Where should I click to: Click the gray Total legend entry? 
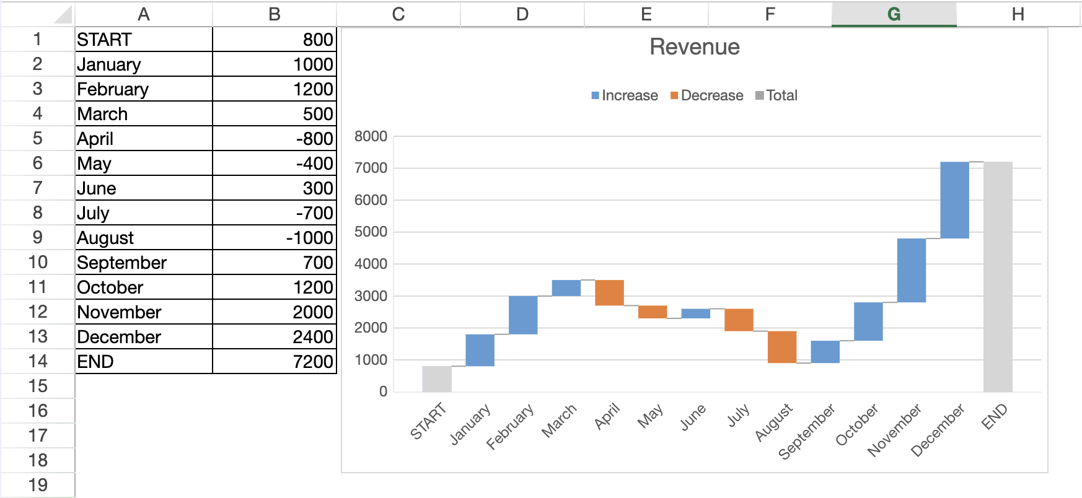[776, 95]
